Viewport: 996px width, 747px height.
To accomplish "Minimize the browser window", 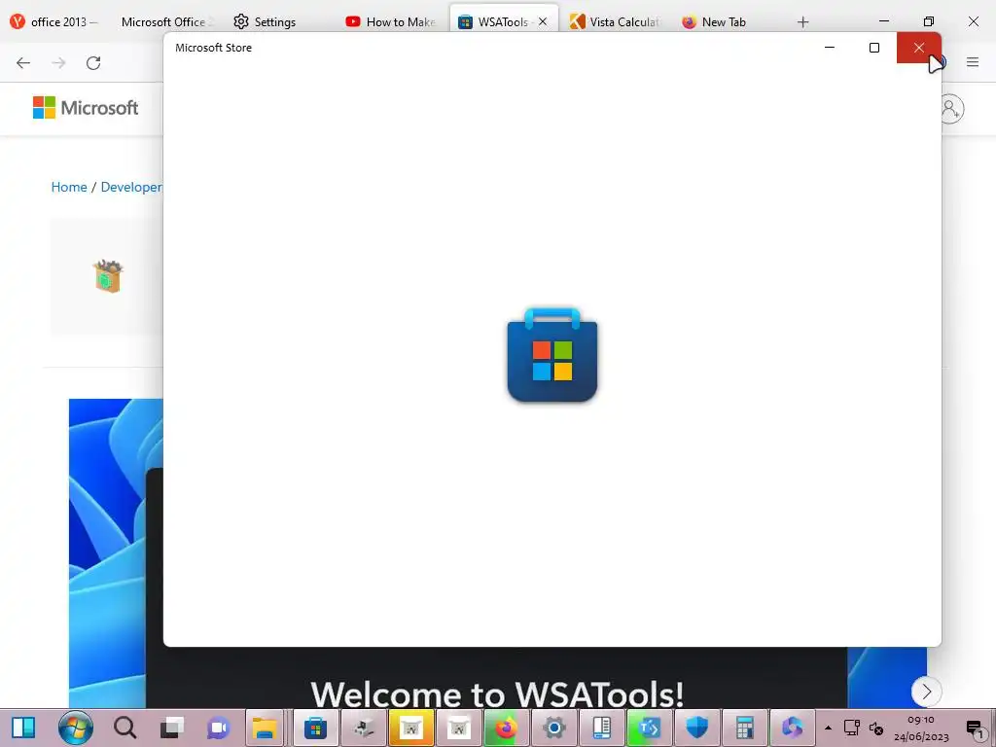I will click(883, 21).
